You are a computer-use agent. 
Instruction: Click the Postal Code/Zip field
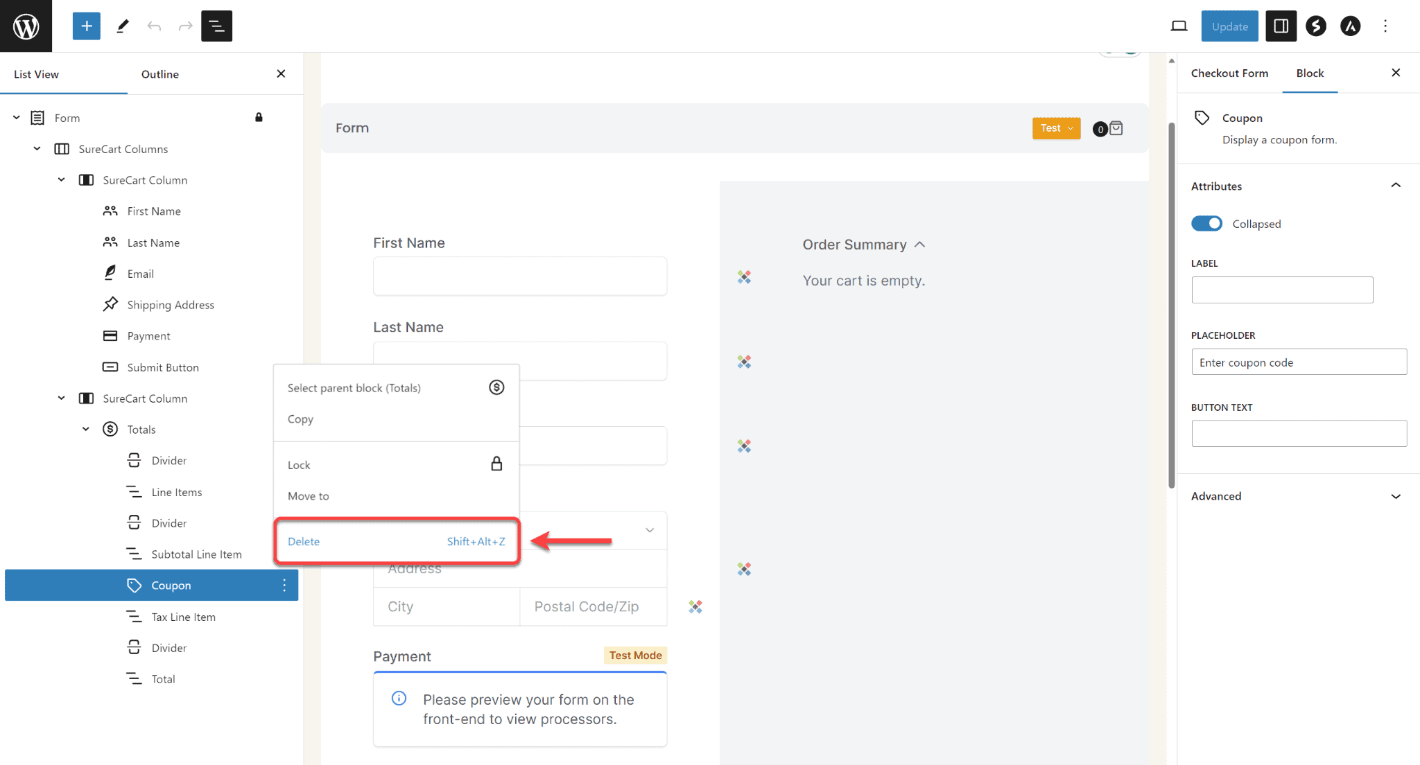click(x=594, y=606)
